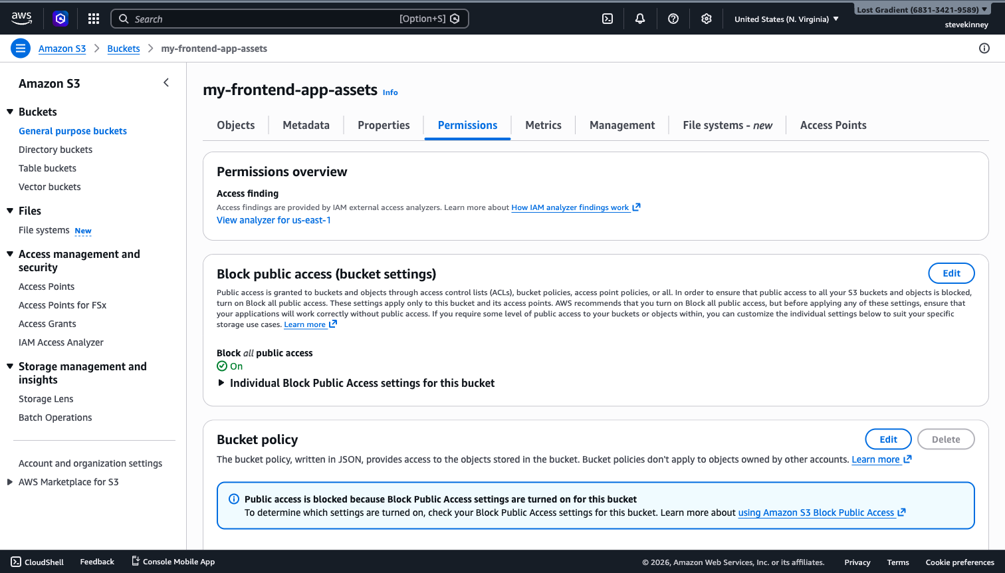Expand AWS Marketplace for S3
The image size is (1005, 573).
pyautogui.click(x=10, y=482)
